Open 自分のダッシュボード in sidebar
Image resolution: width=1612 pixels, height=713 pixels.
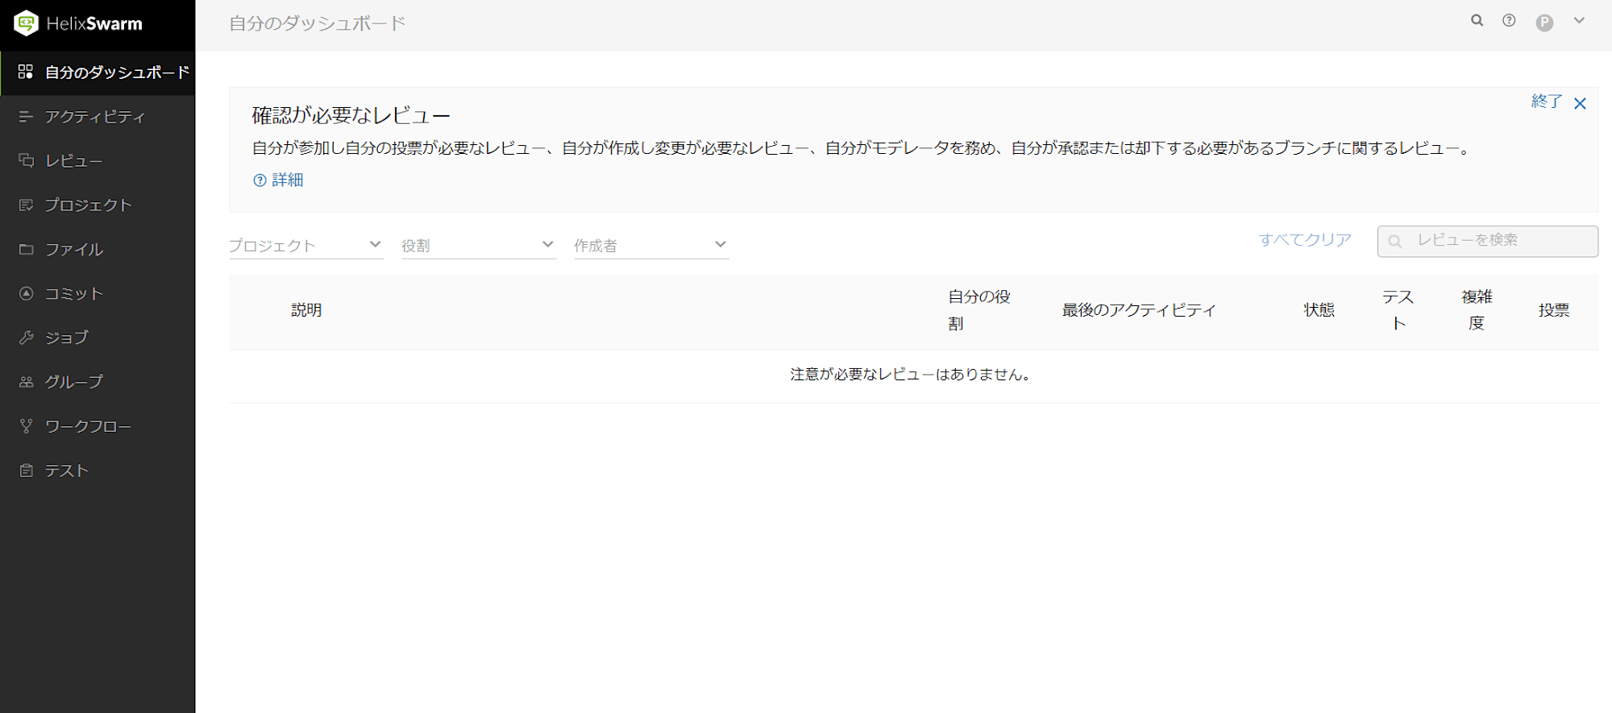click(x=98, y=73)
